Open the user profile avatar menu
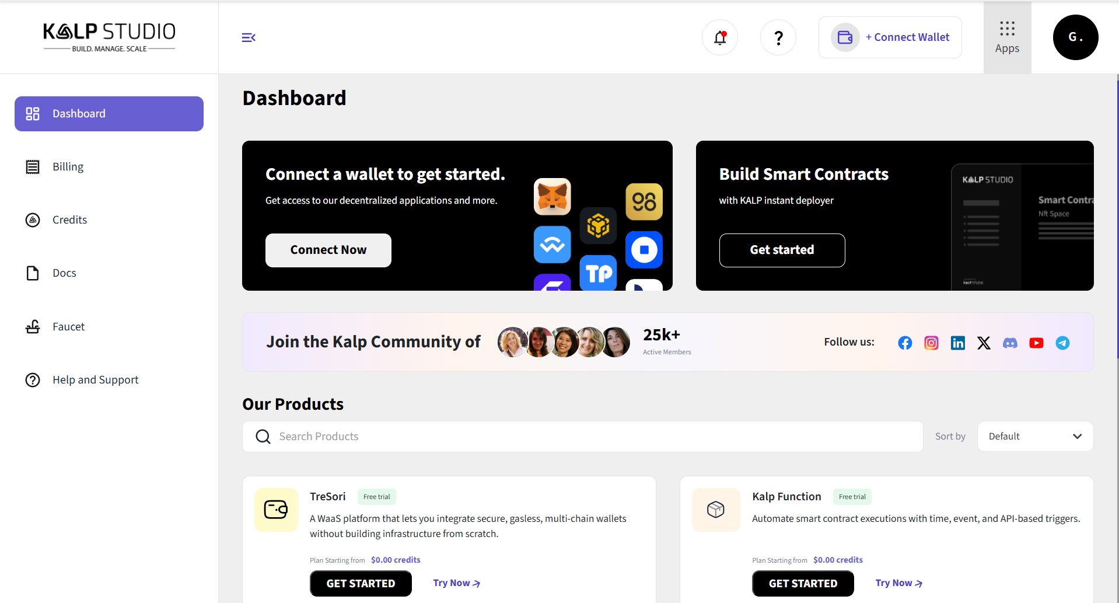This screenshot has height=603, width=1119. 1075,37
